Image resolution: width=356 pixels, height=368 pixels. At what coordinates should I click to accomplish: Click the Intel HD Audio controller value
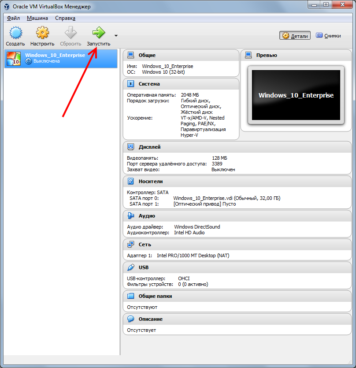[189, 233]
